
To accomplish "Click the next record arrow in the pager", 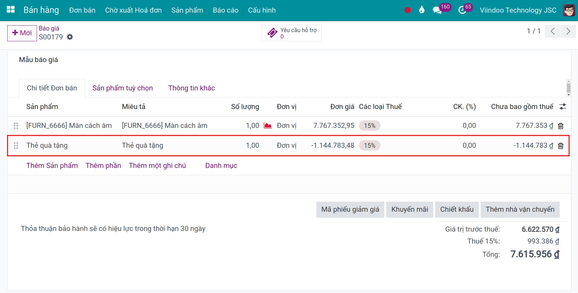I will tap(568, 31).
